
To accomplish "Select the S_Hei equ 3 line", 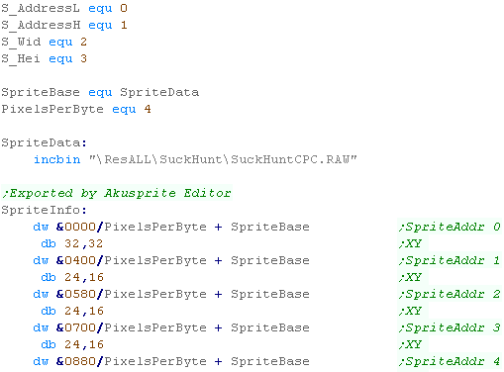I will tap(45, 58).
